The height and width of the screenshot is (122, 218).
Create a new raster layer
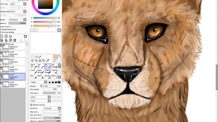pos(2,36)
